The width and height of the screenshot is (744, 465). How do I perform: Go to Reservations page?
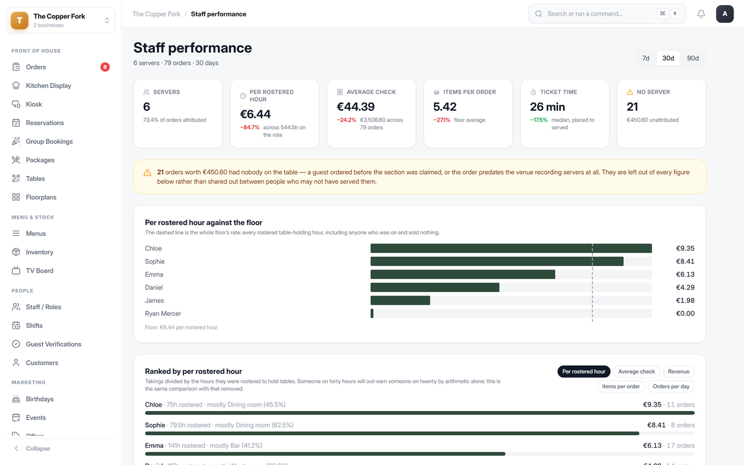tap(61, 123)
